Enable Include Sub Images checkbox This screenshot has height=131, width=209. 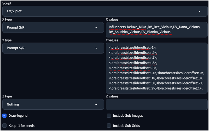(109, 115)
